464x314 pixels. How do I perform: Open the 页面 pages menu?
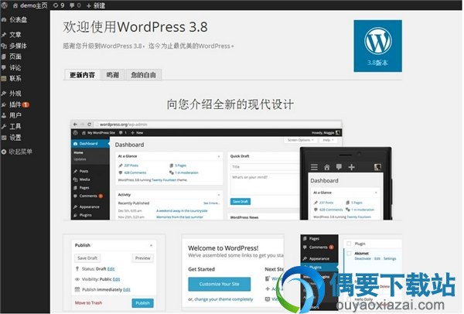pos(15,56)
